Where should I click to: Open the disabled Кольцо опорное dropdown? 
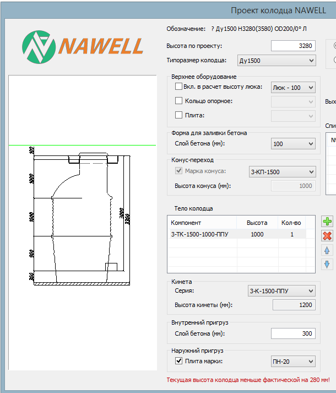(x=293, y=102)
